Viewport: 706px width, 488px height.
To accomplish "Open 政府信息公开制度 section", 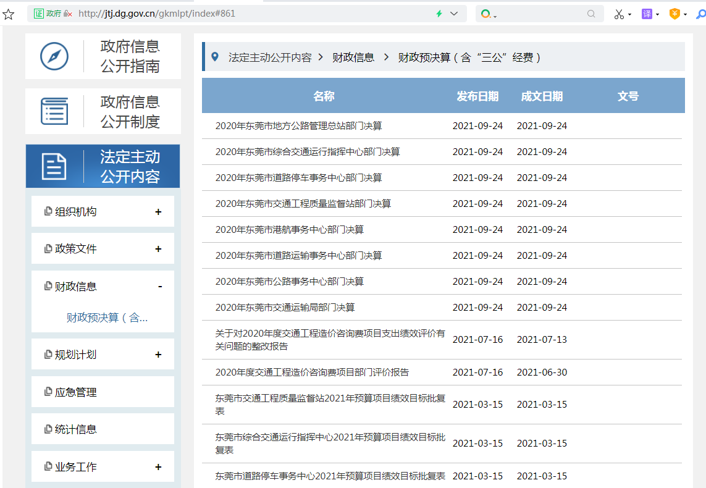I will click(103, 111).
